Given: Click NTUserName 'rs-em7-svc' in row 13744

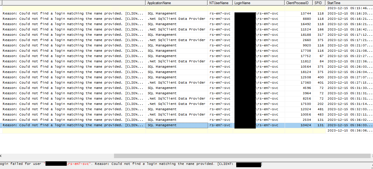Looking at the screenshot, I should (x=220, y=13).
